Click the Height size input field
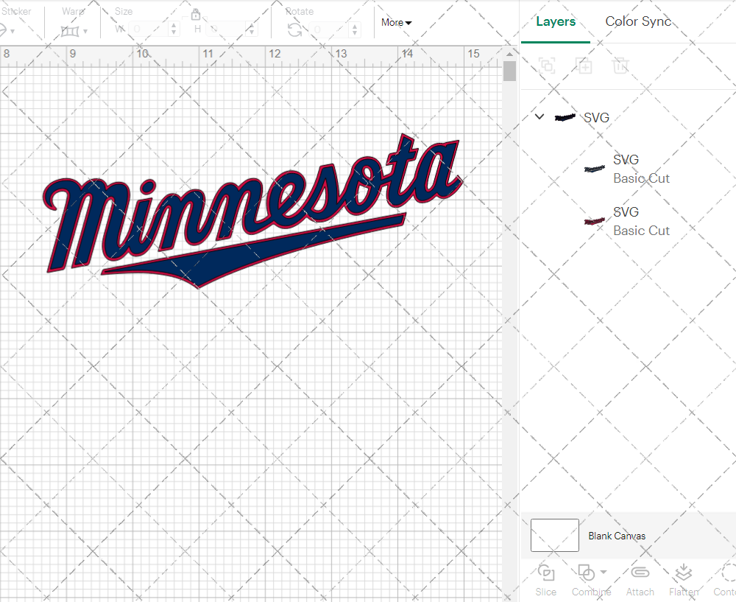 227,29
